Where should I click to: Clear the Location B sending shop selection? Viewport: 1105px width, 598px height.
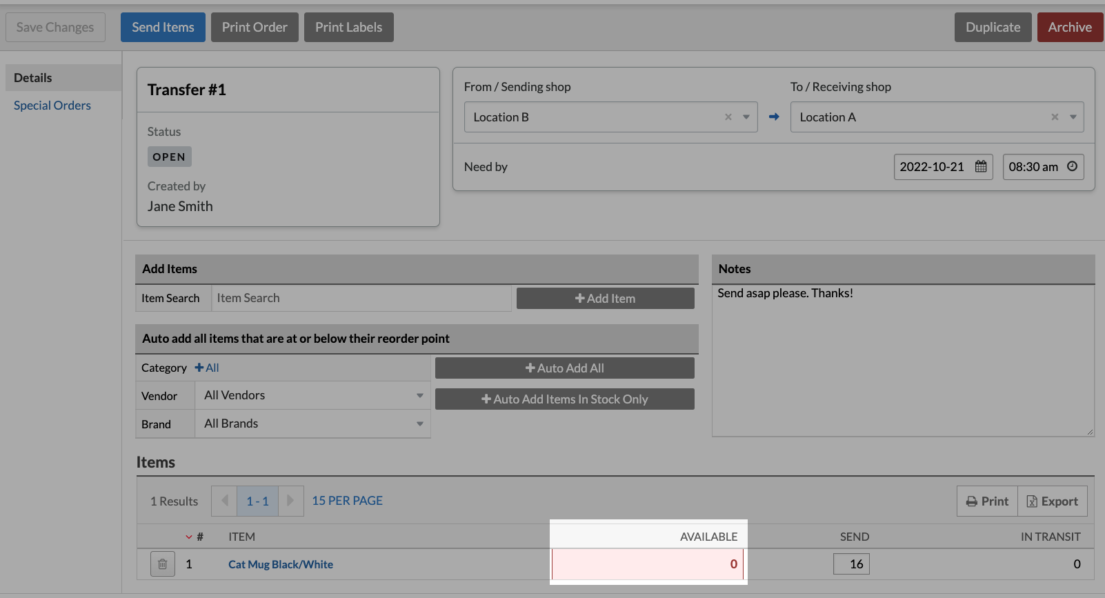[728, 117]
